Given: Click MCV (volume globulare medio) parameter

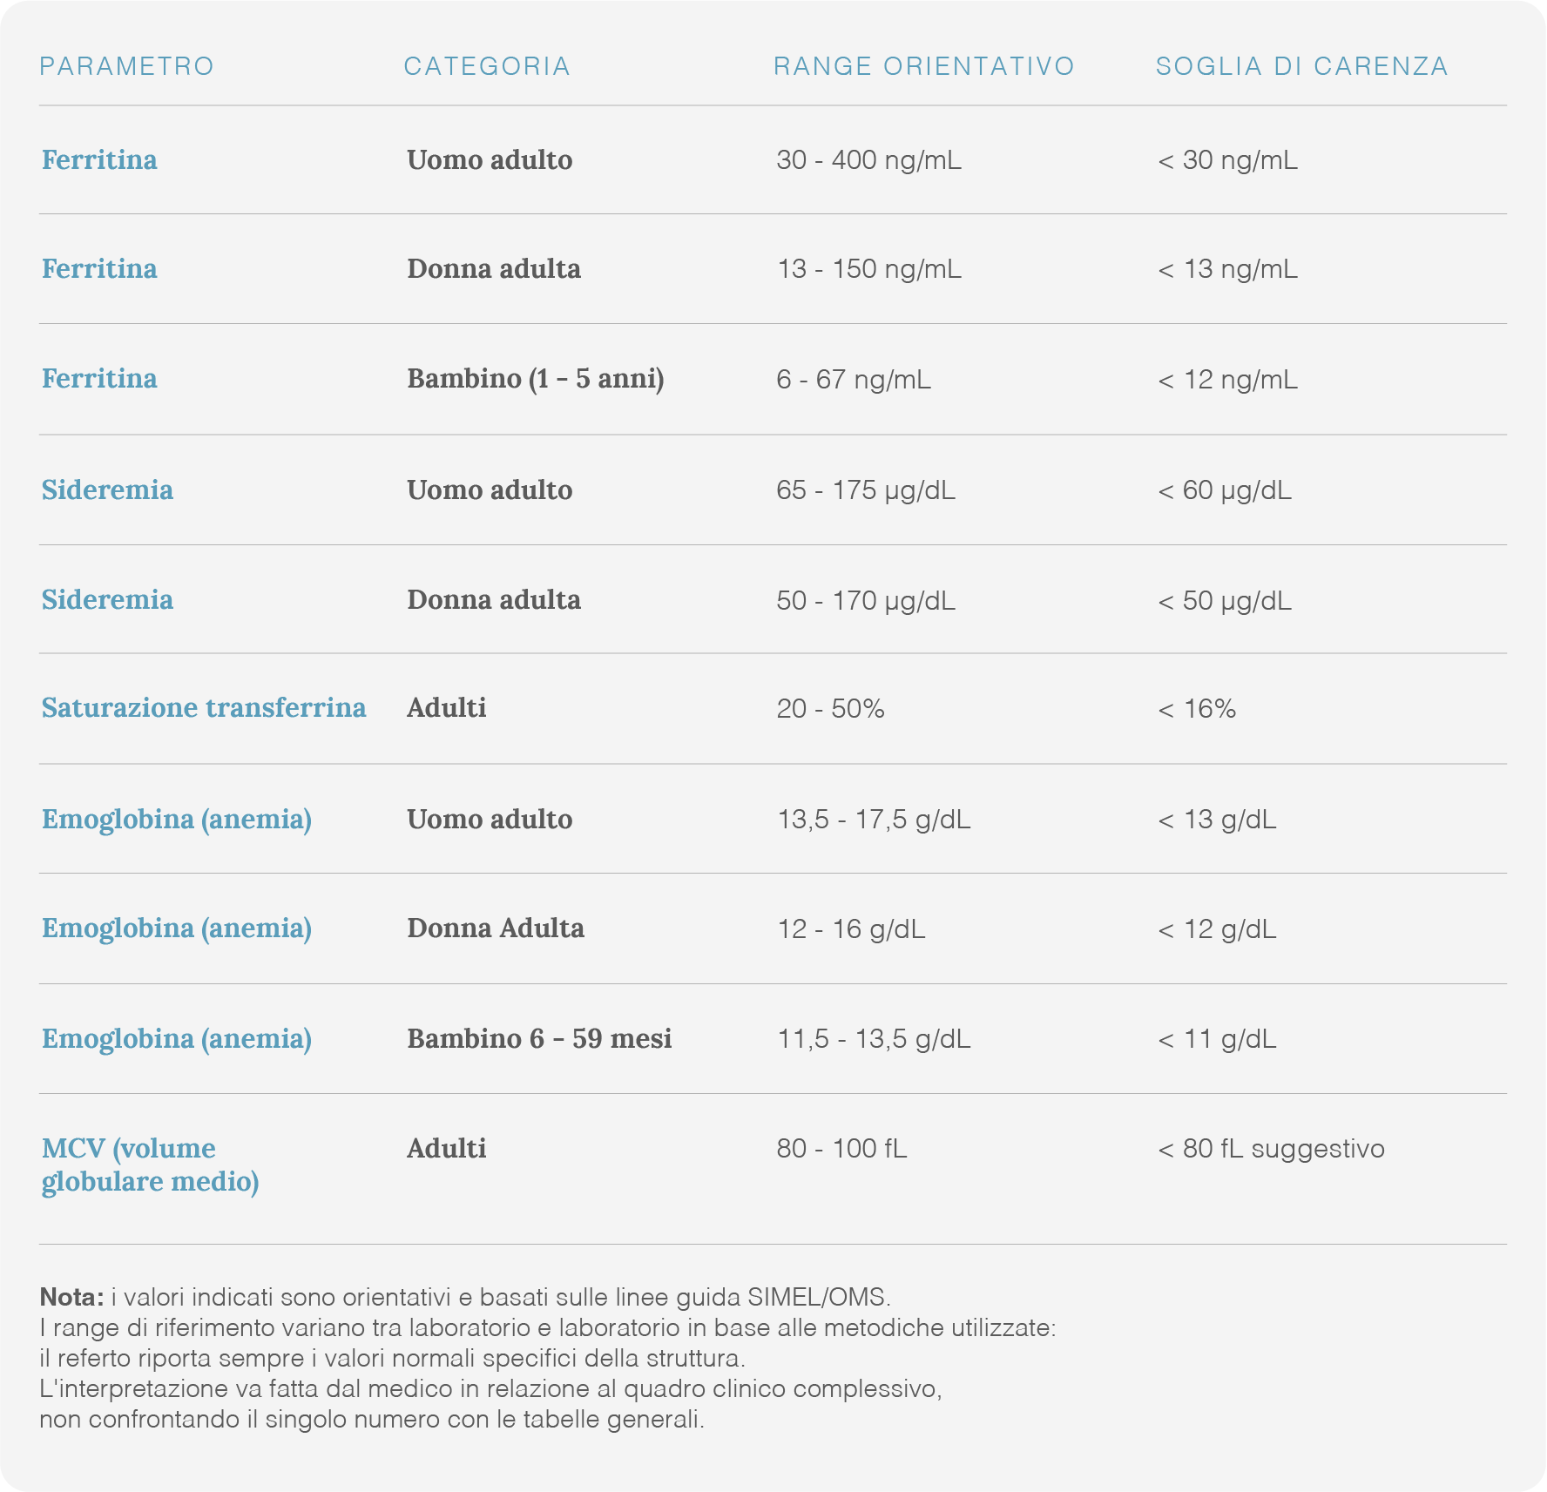Looking at the screenshot, I should pos(151,1165).
